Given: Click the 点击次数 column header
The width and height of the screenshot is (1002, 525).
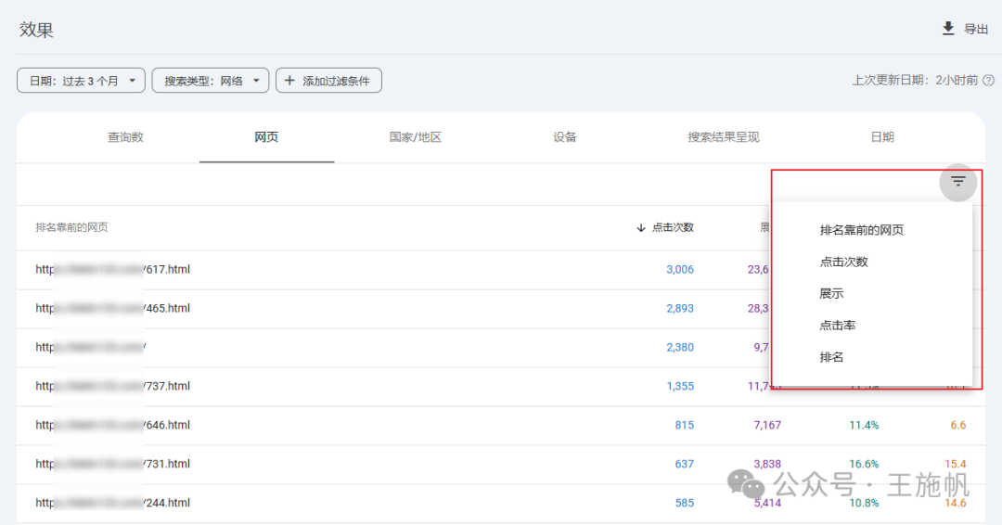Looking at the screenshot, I should pyautogui.click(x=673, y=228).
